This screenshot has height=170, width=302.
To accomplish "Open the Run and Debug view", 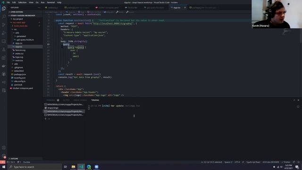I will tap(4, 33).
